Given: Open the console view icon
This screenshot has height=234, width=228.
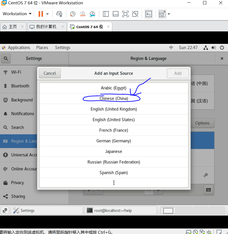Looking at the screenshot, I should pos(149,14).
